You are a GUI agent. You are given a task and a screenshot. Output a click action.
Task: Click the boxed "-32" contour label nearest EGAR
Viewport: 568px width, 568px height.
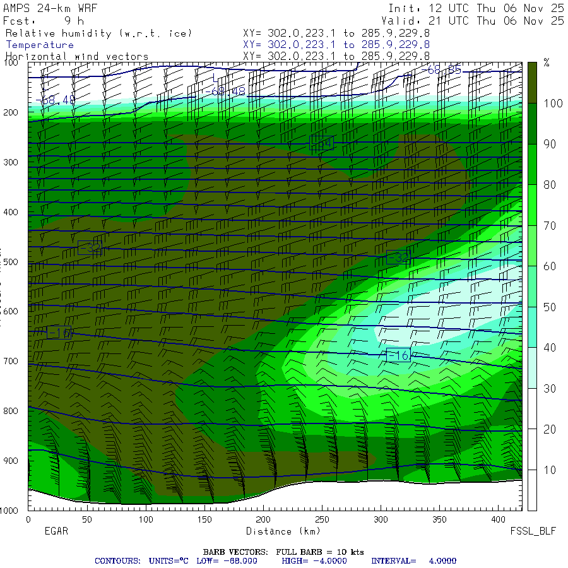pos(90,248)
